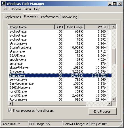Sort by Mem Usage column header
Viewport: 124px width, 128px height.
pos(75,27)
